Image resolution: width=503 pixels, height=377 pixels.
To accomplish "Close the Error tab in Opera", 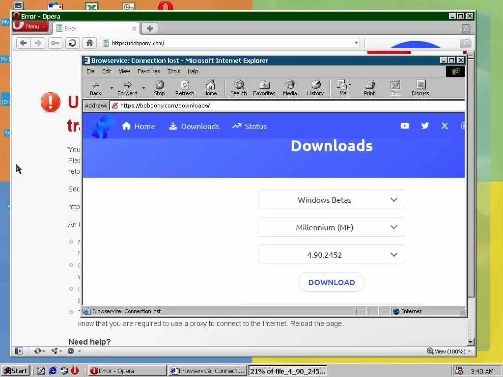I will click(x=134, y=28).
